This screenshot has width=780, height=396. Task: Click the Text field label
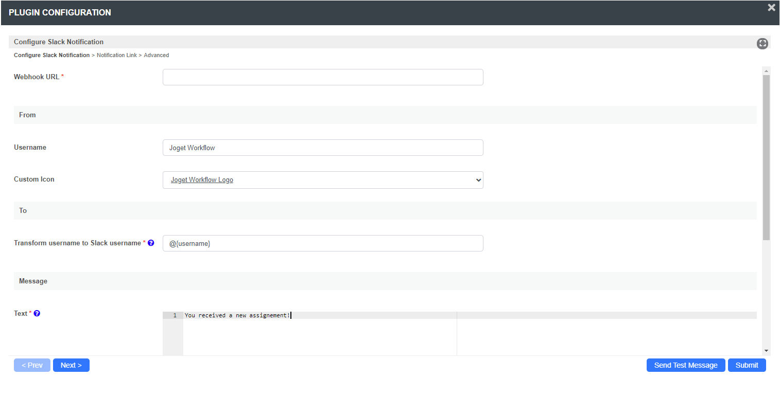[21, 313]
